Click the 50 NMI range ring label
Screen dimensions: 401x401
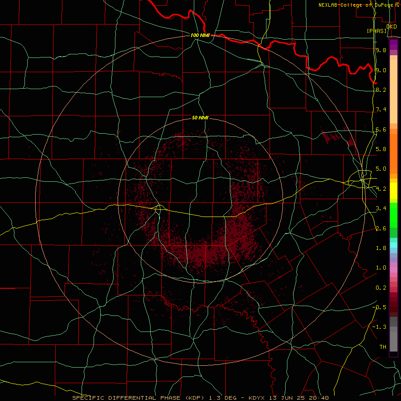pyautogui.click(x=200, y=118)
